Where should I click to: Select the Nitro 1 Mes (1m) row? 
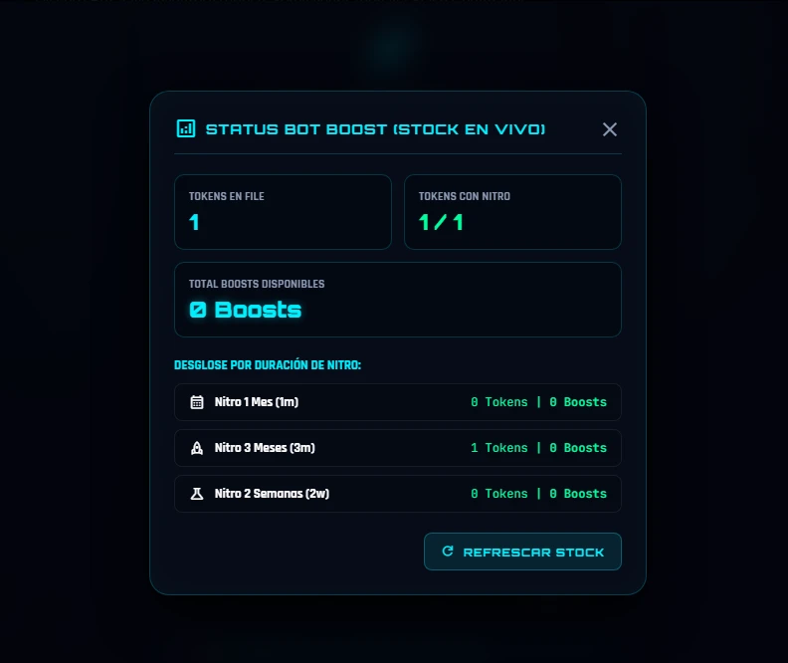[398, 402]
